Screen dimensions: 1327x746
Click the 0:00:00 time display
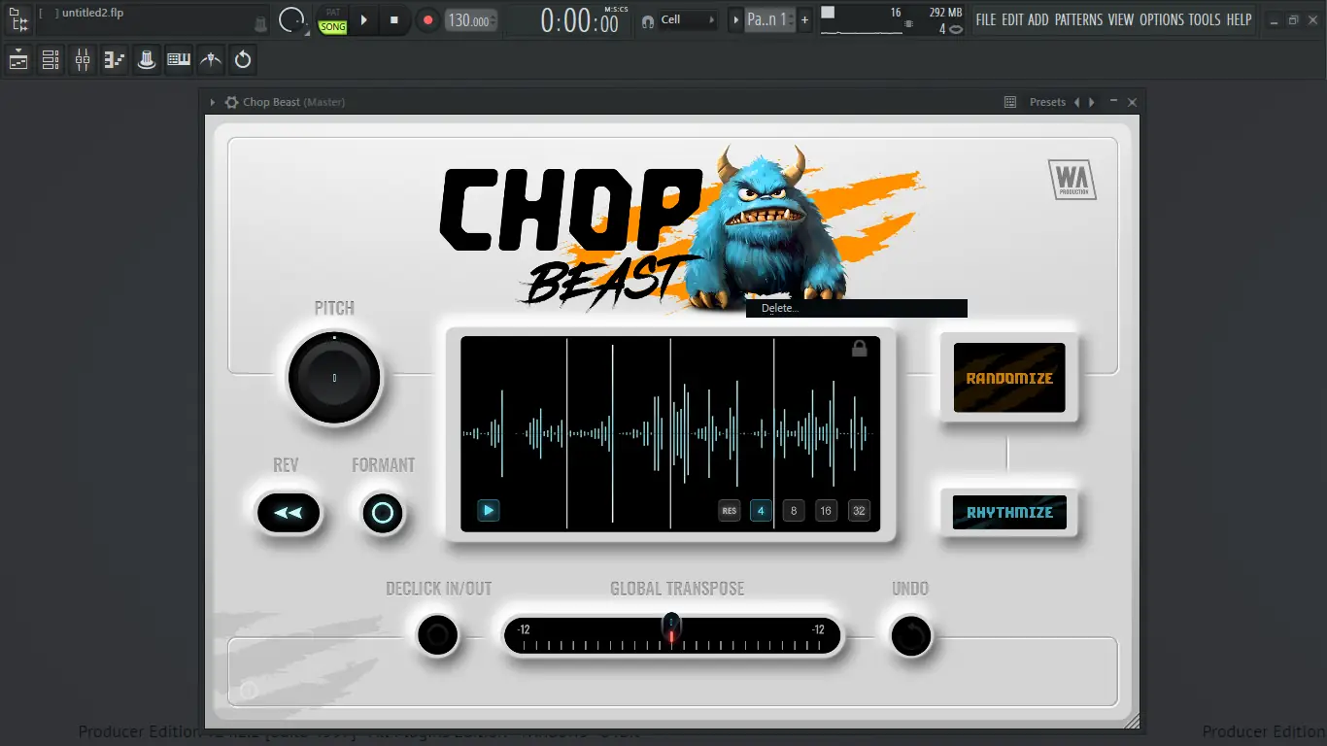point(580,20)
